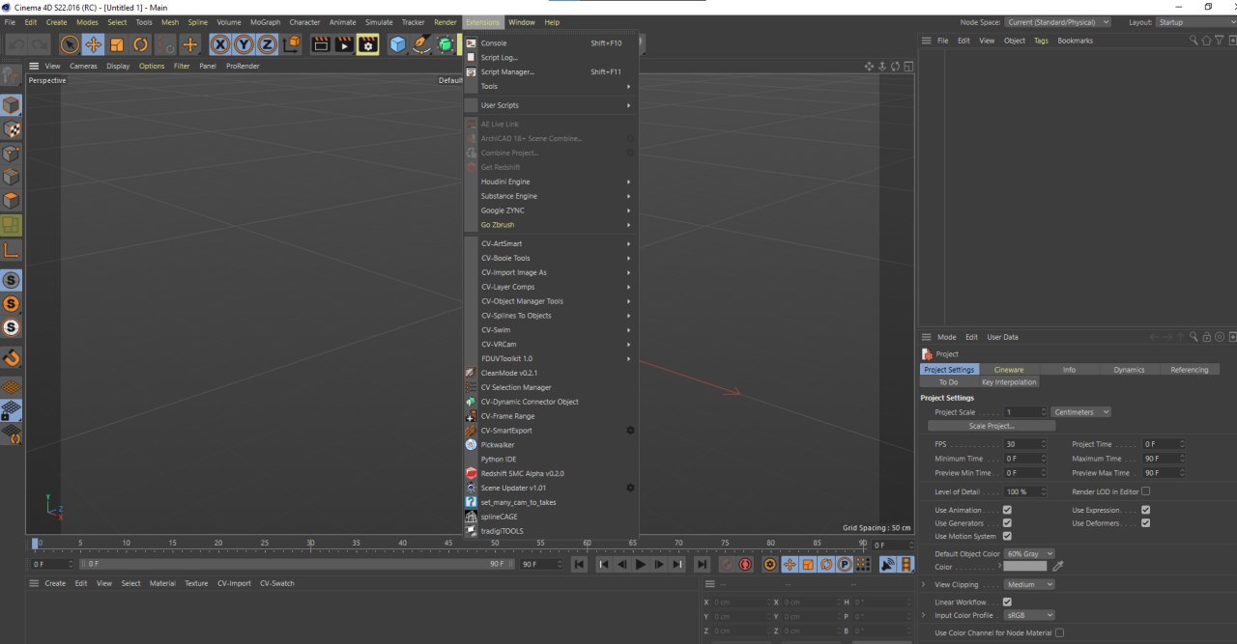Switch to Edges mode icon
Screen dimensions: 1237x644
11,178
